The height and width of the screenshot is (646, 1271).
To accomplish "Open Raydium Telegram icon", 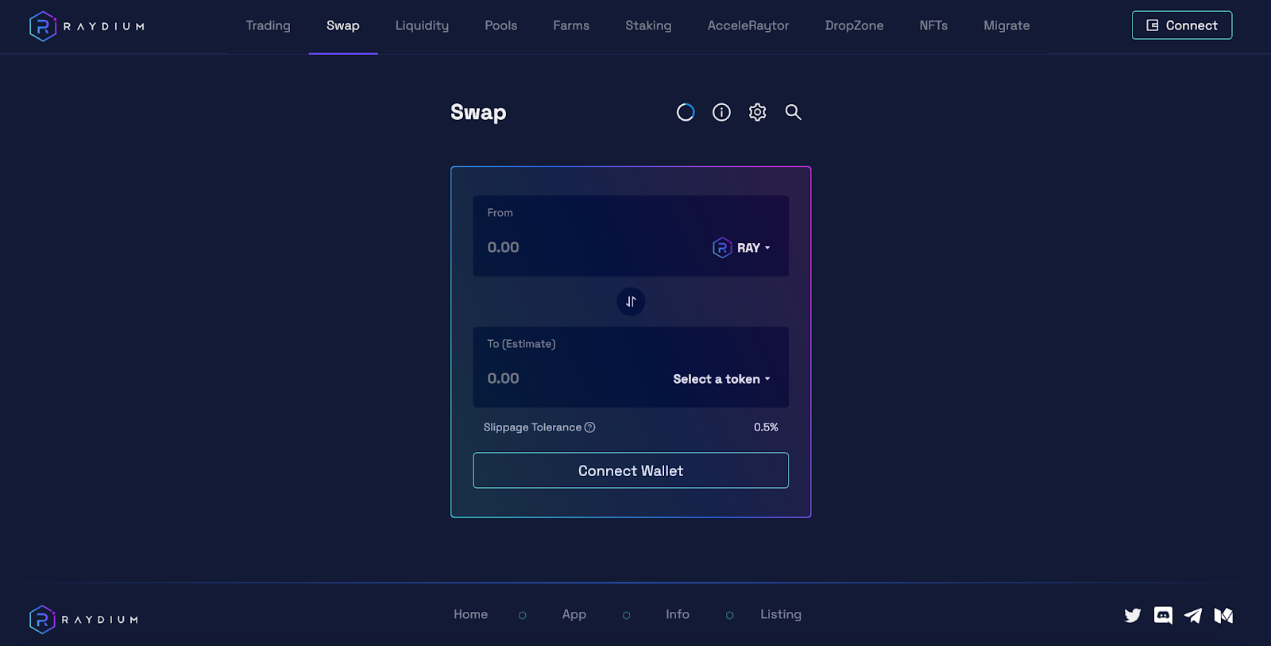I will tap(1193, 615).
